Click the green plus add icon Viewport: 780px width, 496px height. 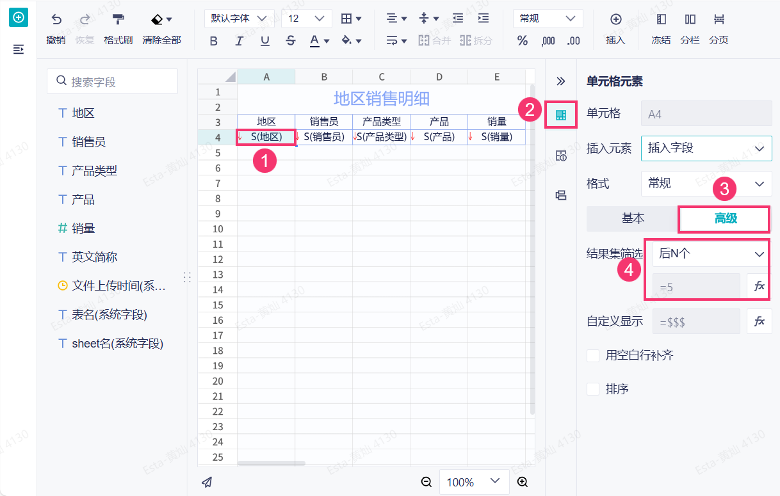[19, 17]
